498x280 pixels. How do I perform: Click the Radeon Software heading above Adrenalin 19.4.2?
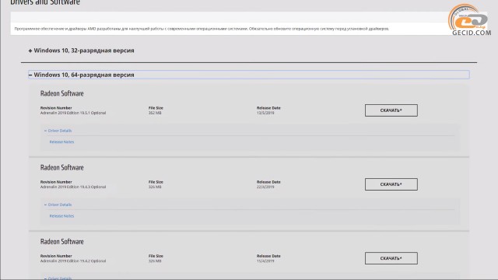point(62,242)
